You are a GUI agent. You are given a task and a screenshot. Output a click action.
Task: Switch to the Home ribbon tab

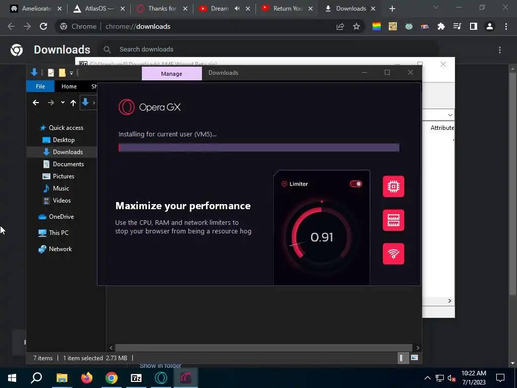(x=69, y=86)
